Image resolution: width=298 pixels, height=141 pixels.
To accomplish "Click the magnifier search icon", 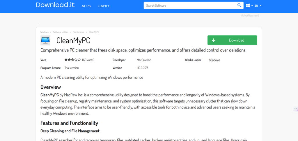I will [x=239, y=5].
